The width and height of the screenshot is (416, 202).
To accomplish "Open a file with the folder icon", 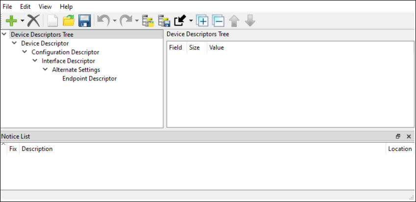I will point(68,21).
